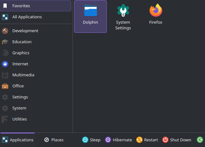Switch to the Applications tab

point(18,140)
